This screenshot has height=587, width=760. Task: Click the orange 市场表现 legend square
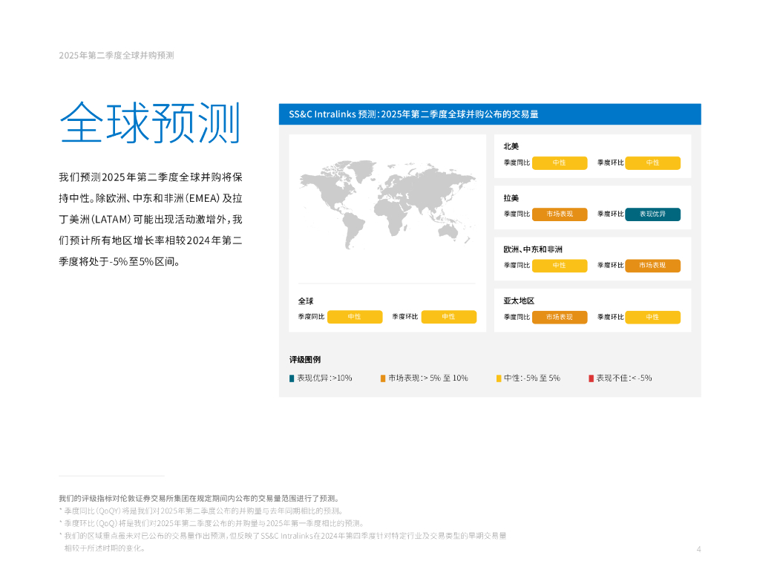(x=383, y=378)
